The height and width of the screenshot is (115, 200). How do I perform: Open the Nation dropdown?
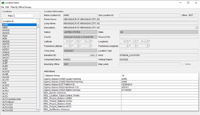[x=80, y=32]
